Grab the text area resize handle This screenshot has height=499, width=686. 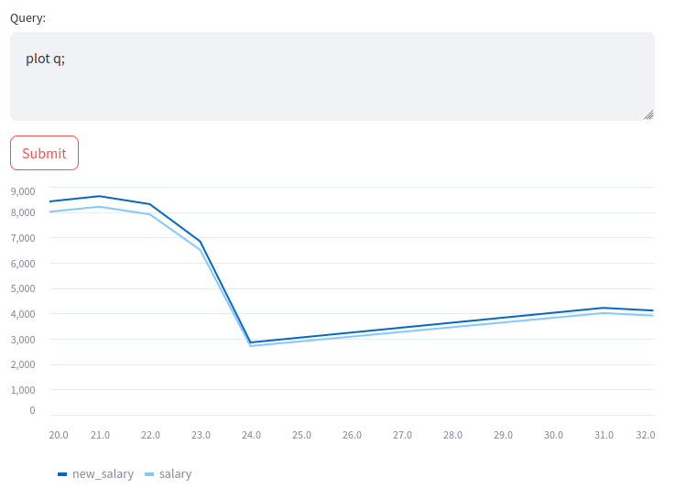[x=648, y=114]
